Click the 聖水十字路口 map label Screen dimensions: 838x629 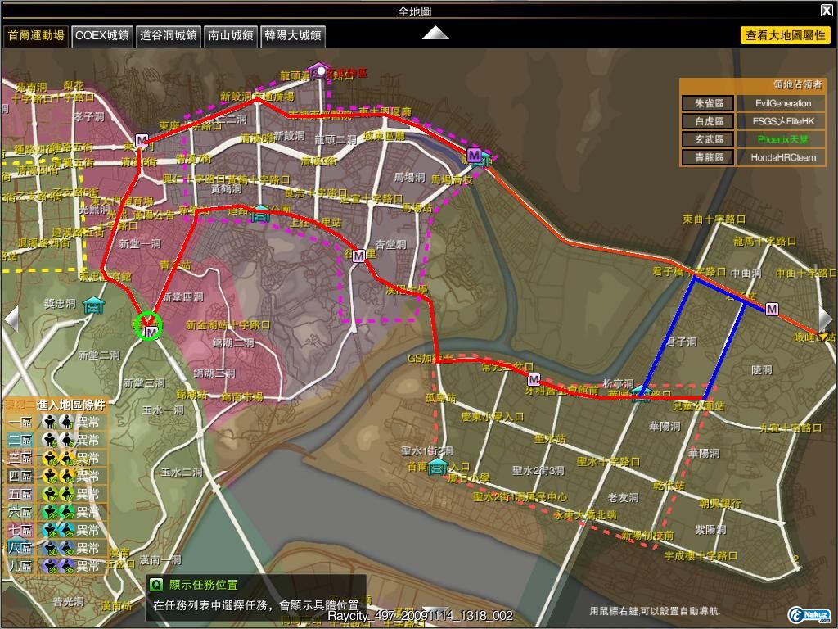pos(609,461)
